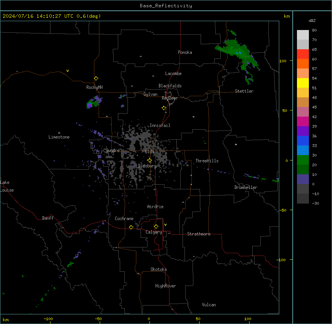Click the Okotoks label
Viewport: 332px width, 324px height.
pyautogui.click(x=159, y=269)
